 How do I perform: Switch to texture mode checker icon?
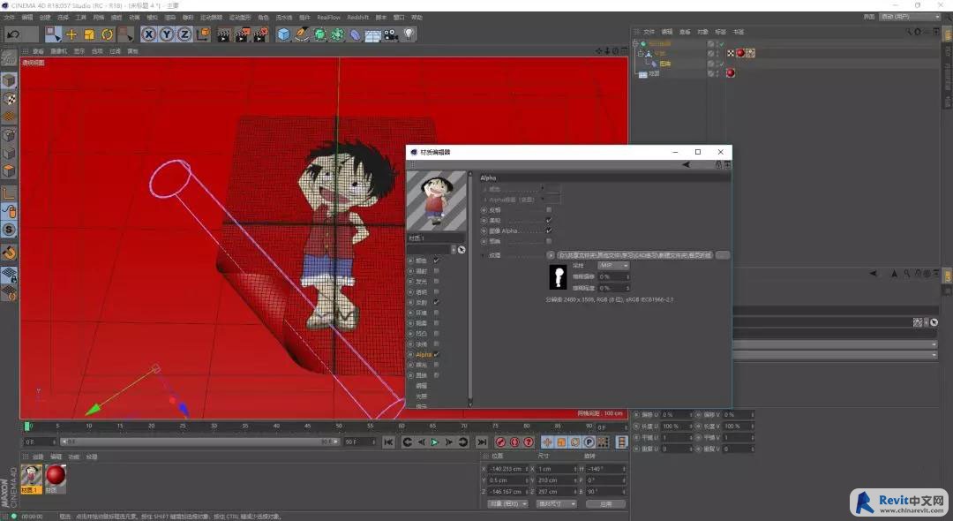9,99
